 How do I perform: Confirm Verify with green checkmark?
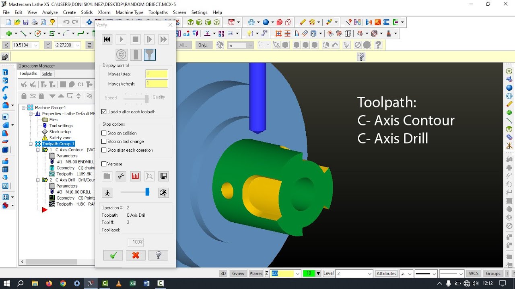113,255
